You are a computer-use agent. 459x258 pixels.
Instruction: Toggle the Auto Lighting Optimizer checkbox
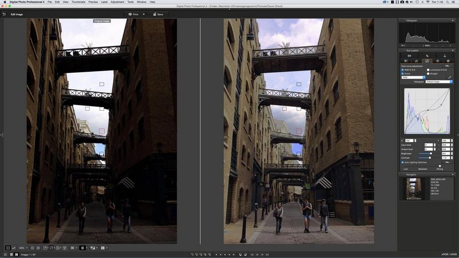click(403, 162)
